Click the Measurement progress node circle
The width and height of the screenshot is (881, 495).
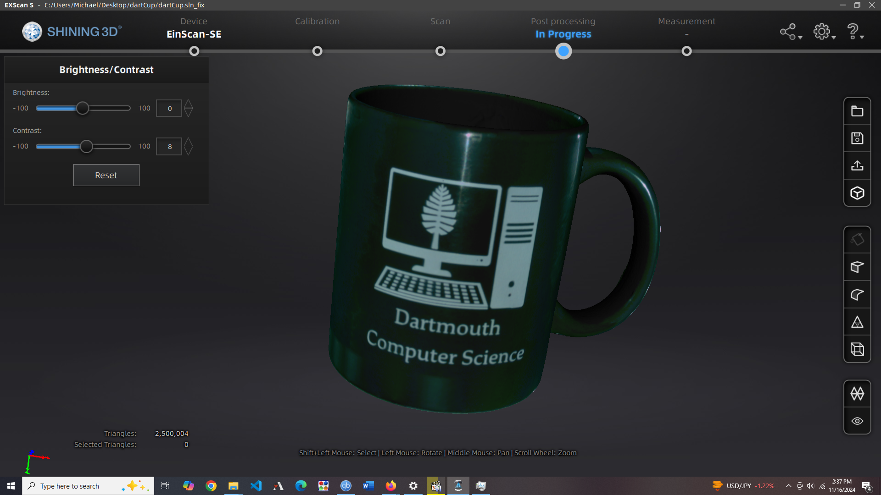pos(686,51)
